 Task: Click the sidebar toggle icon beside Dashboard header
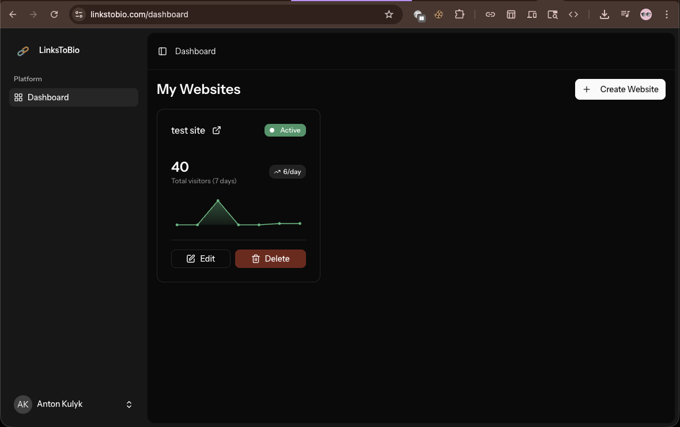coord(163,51)
